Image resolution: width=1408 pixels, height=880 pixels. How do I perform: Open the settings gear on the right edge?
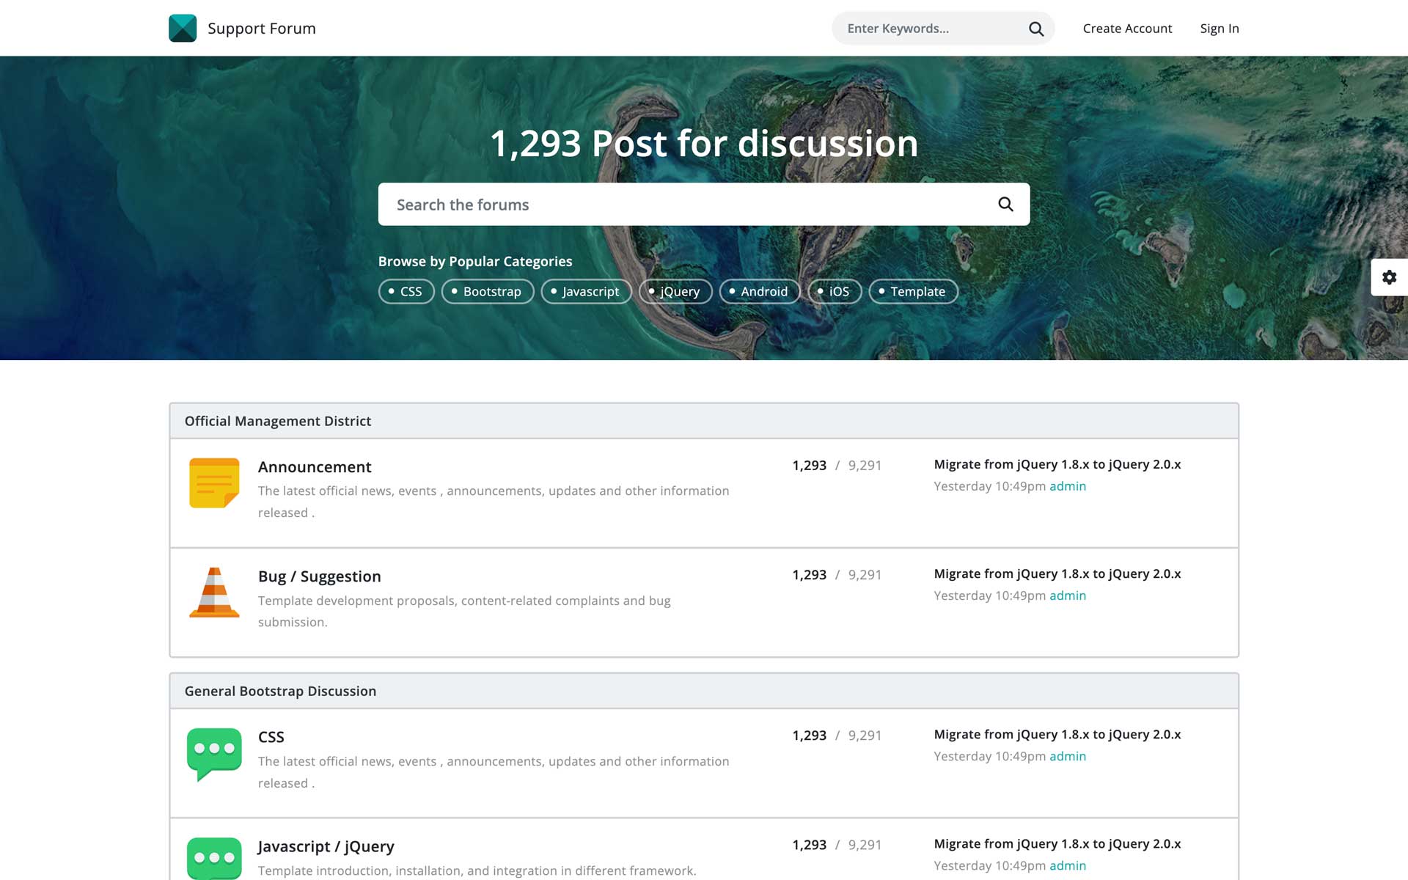click(1390, 277)
